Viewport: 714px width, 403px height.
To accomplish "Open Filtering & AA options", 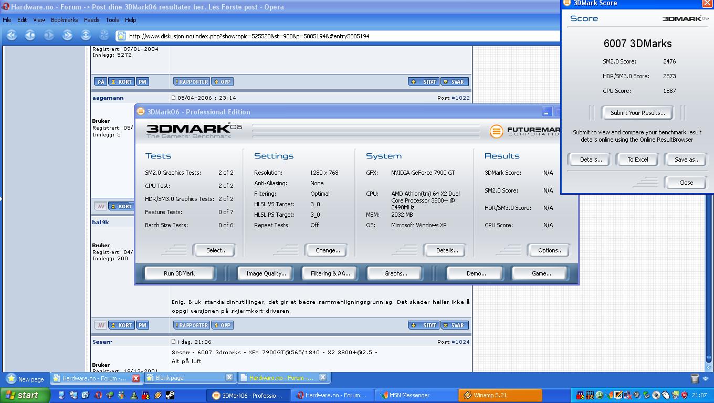I will pos(330,273).
